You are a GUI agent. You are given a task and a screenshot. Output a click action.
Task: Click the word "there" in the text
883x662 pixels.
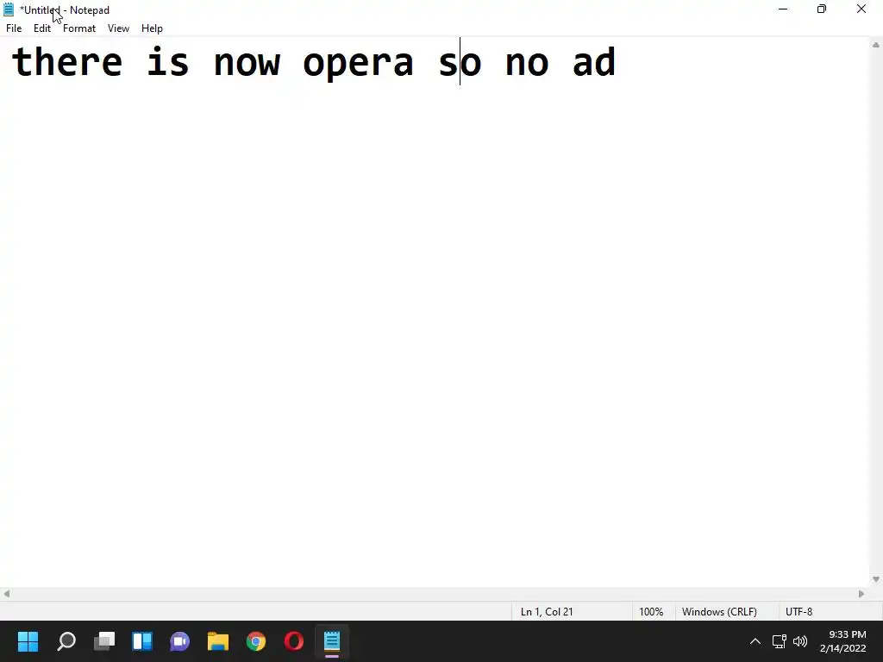click(67, 62)
